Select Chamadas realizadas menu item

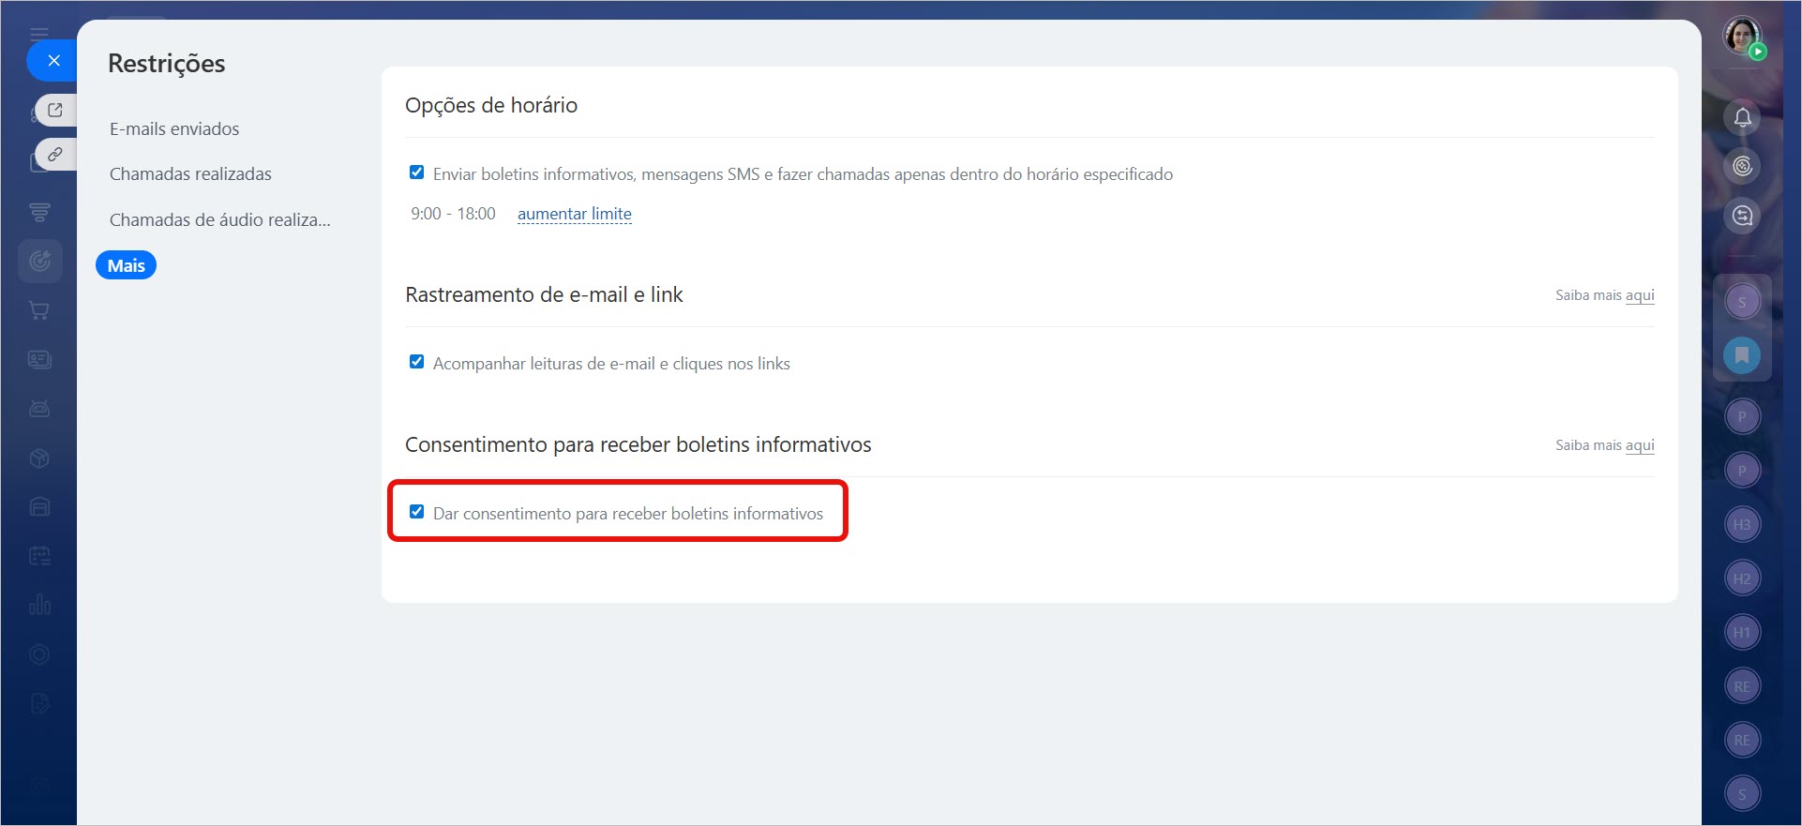190,174
